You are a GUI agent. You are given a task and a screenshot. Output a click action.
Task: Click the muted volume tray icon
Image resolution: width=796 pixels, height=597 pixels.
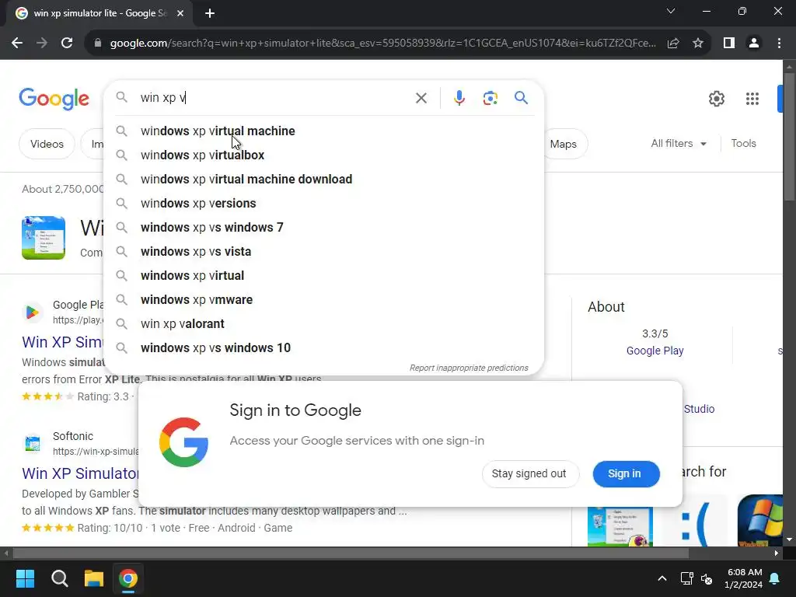706,578
